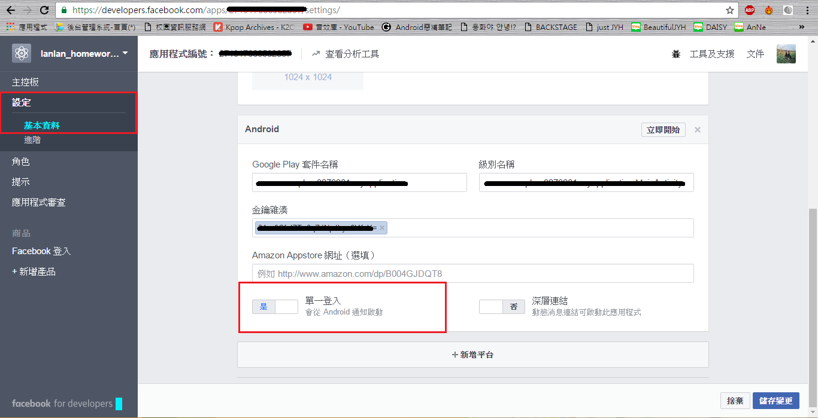Toggle the 深層連結 deep linking switch
Screen dimensions: 818x418
coord(502,307)
